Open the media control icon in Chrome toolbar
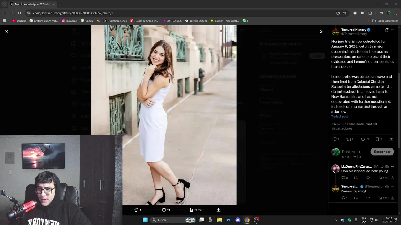This screenshot has height=225, width=401. click(381, 13)
